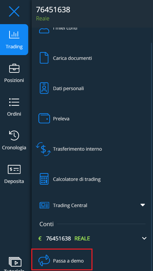Click account number 76451638 in the header
The width and height of the screenshot is (153, 271).
pyautogui.click(x=53, y=10)
